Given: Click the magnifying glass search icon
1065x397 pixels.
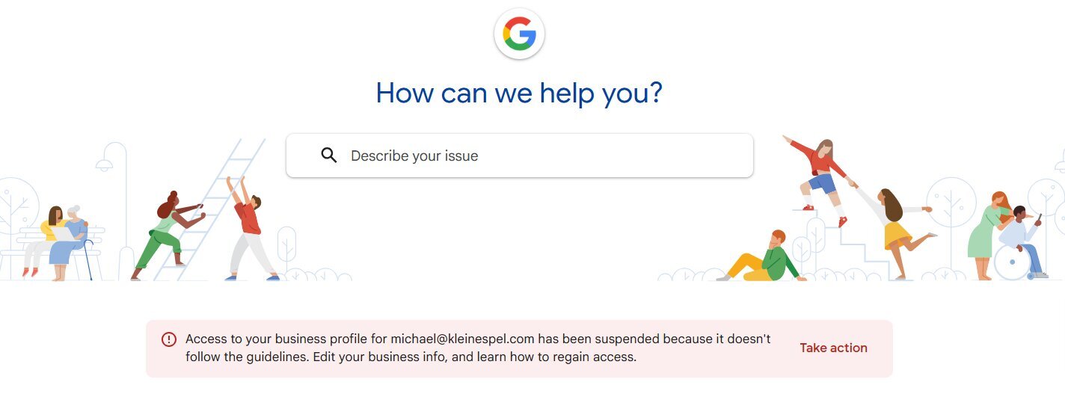Looking at the screenshot, I should click(x=329, y=156).
